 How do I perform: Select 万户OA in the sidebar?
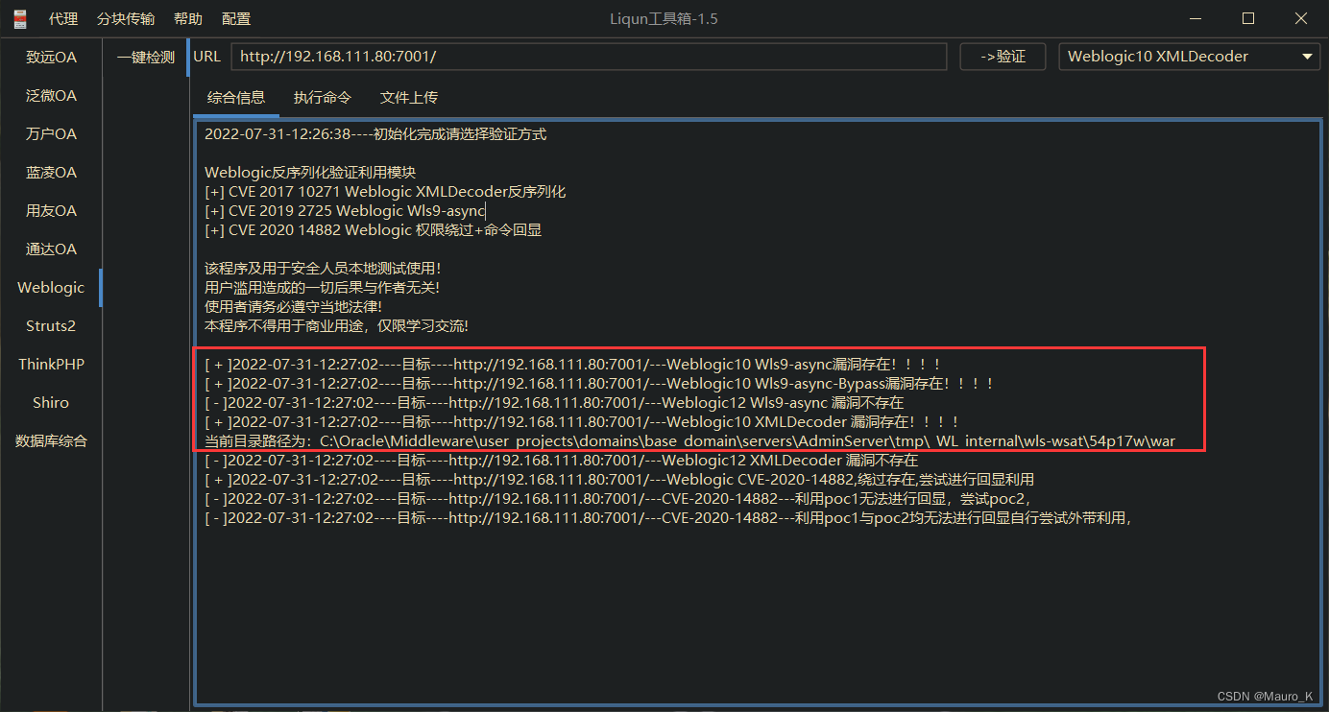(x=51, y=134)
